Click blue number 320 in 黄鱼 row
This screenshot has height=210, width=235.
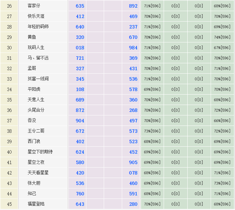(x=80, y=37)
